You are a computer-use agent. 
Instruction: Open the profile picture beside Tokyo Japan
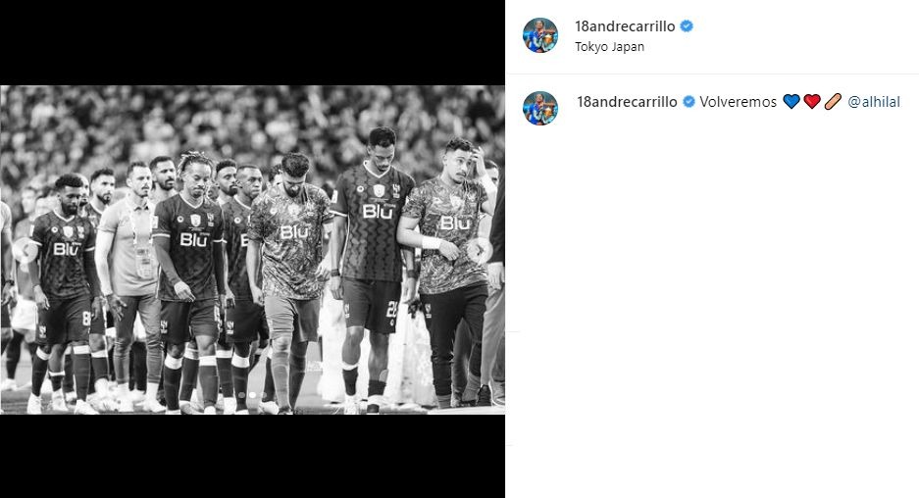tap(539, 35)
